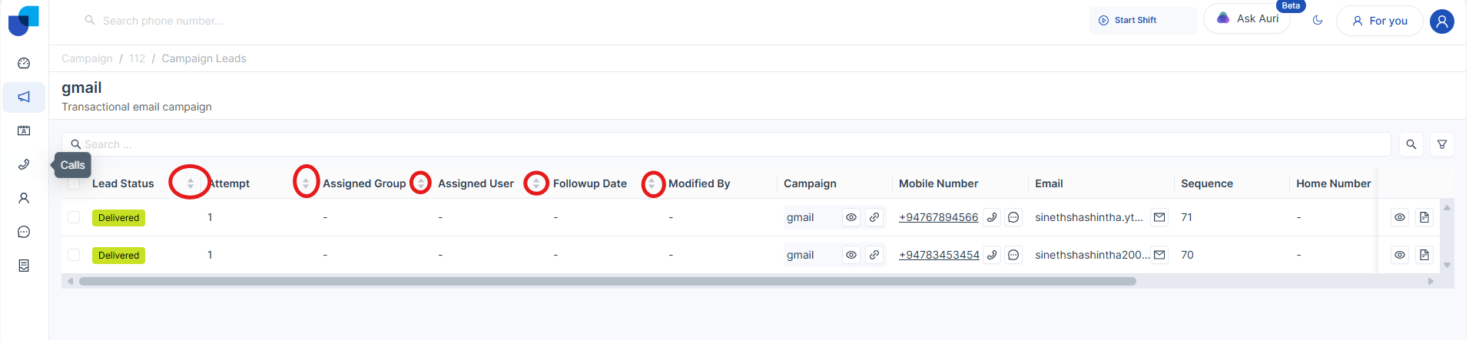The image size is (1469, 340).
Task: Call +94767894566 using its phone icon
Action: [992, 218]
